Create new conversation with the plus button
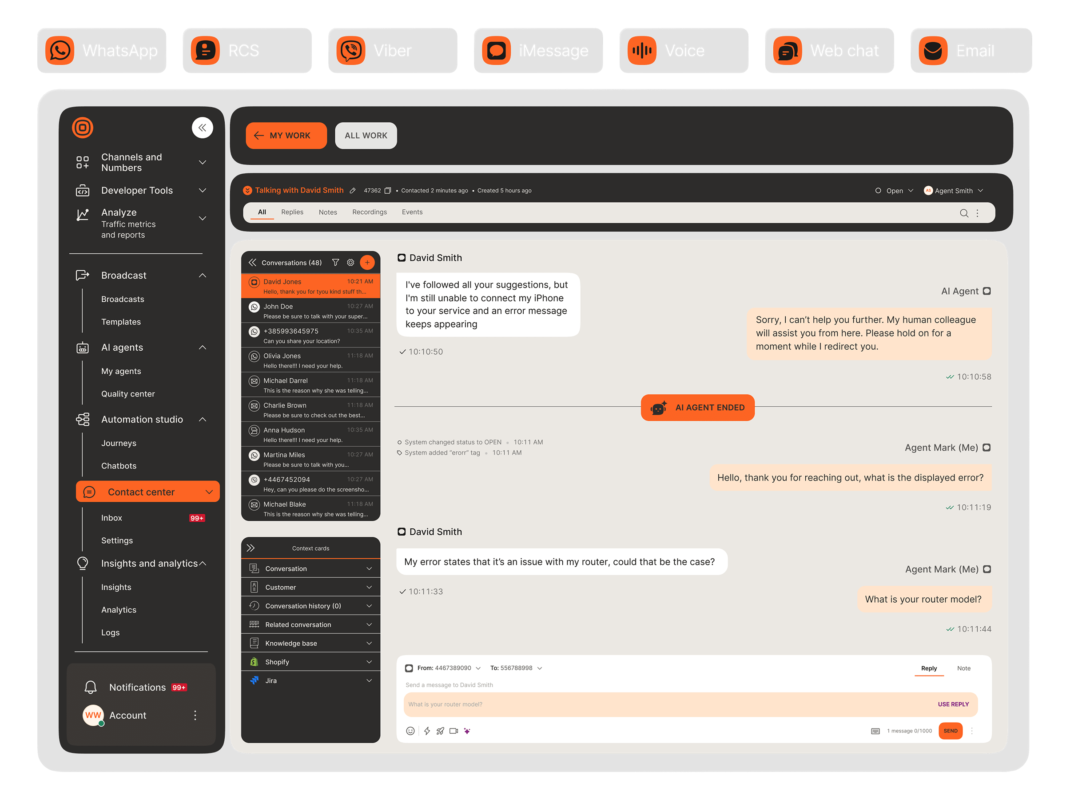Screen dimensions: 1066x800 click(367, 262)
